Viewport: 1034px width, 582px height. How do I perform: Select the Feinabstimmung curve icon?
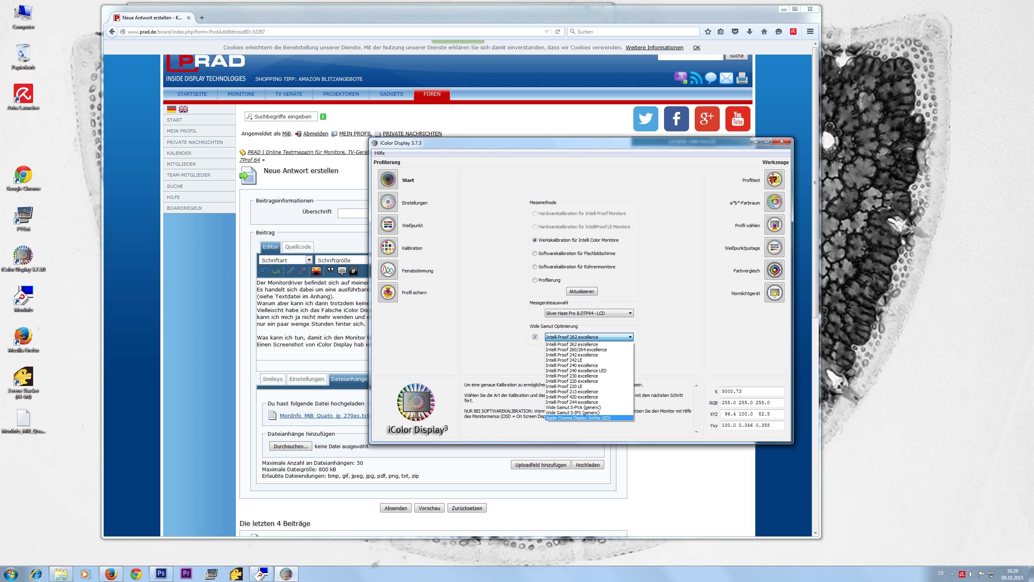[388, 270]
